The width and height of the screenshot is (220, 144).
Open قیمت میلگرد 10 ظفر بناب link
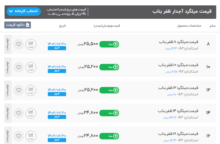coord(178,65)
